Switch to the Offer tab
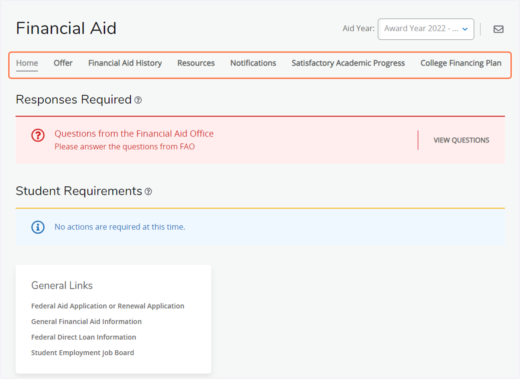Viewport: 520px width, 379px height. click(x=63, y=63)
